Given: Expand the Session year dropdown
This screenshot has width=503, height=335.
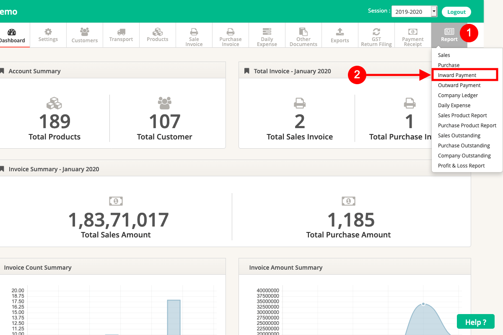Looking at the screenshot, I should pos(434,11).
